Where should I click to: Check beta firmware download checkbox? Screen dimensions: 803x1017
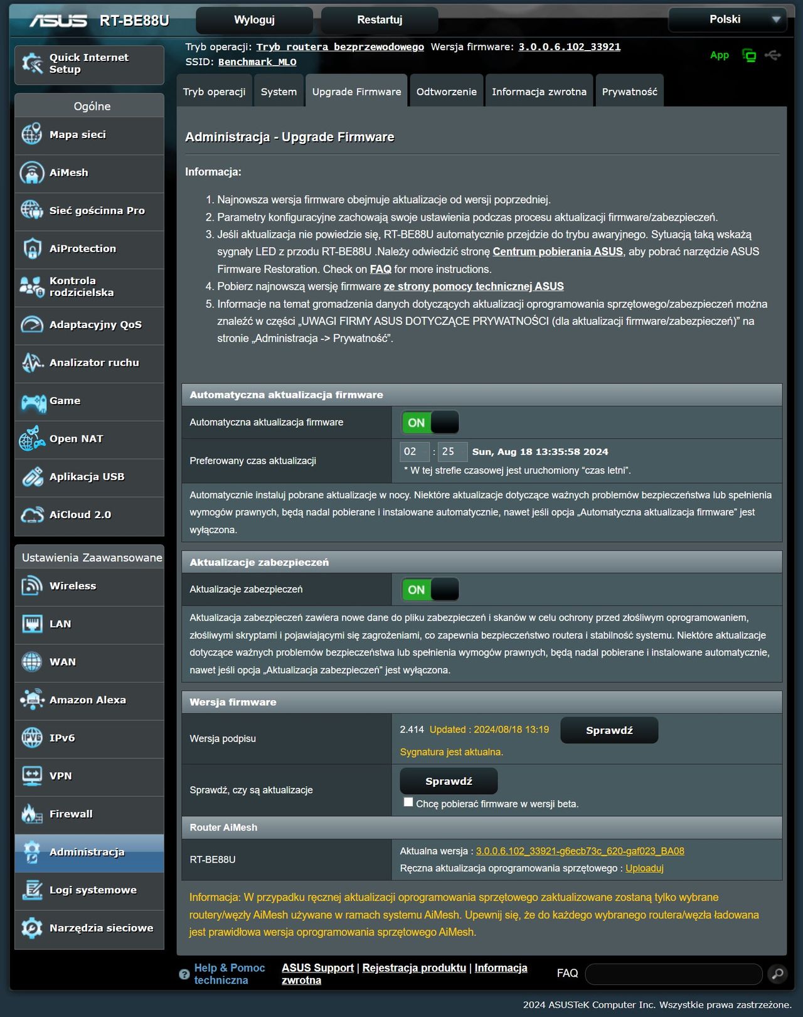pos(408,802)
